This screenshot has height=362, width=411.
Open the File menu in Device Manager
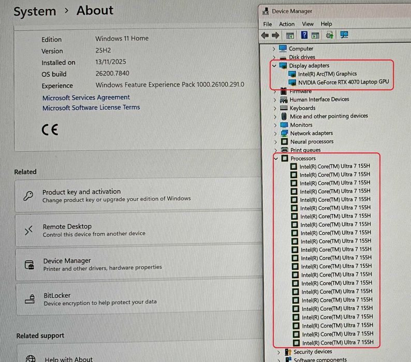[x=268, y=24]
